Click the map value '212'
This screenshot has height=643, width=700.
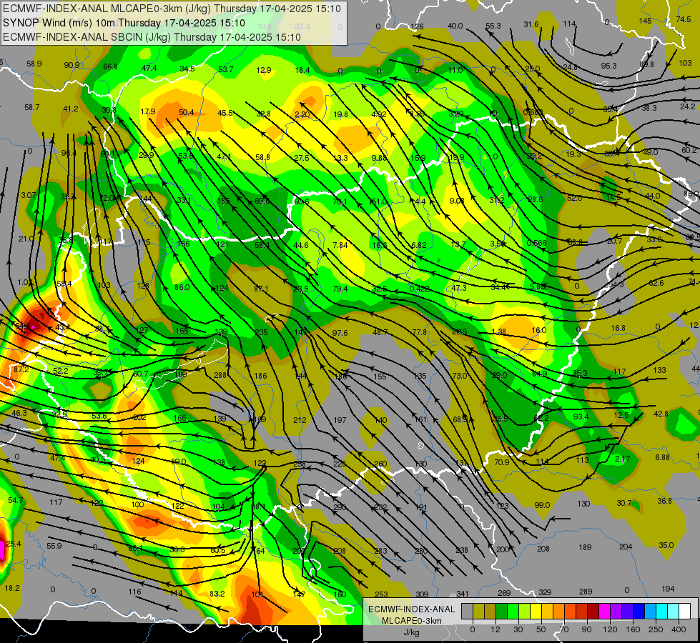click(x=300, y=420)
